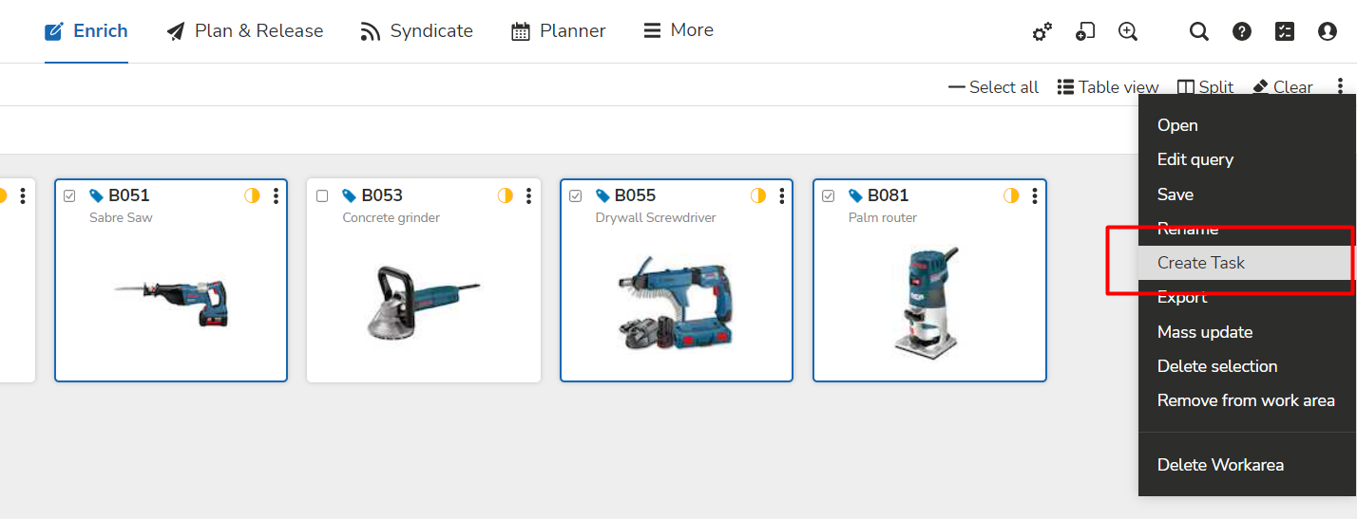Open the Planner tab

(x=558, y=31)
